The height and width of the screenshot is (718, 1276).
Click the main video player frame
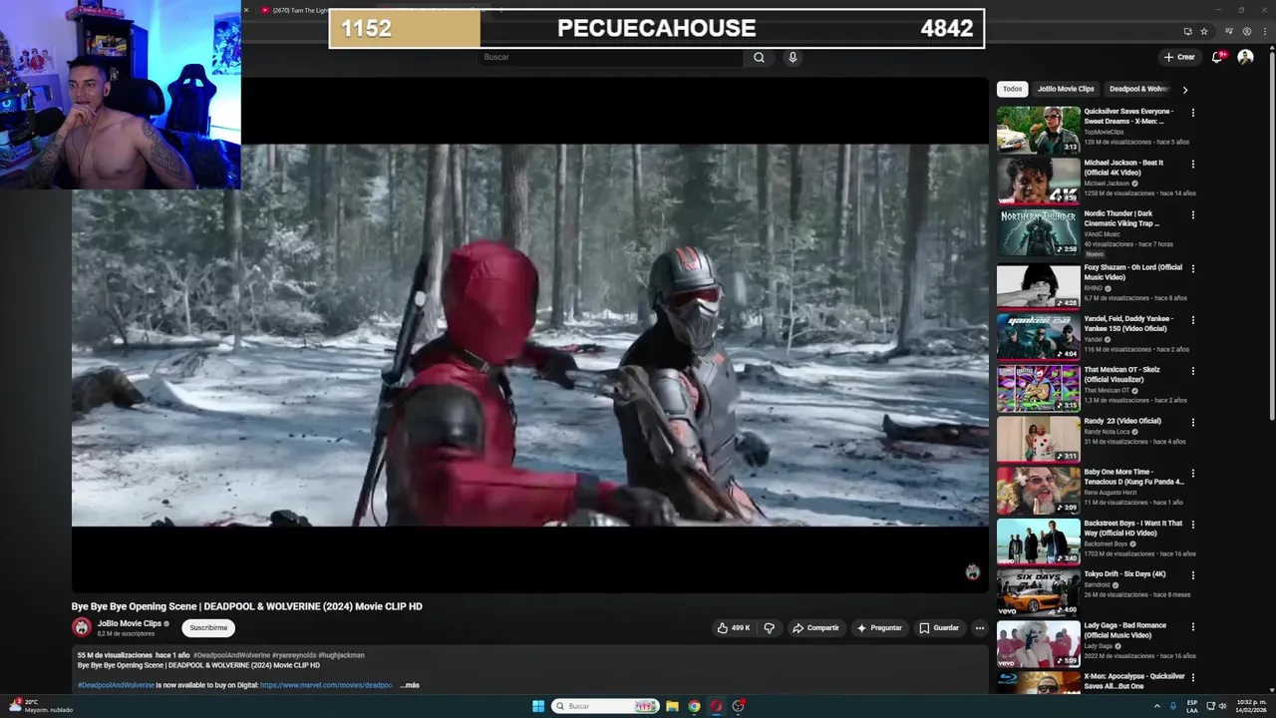tap(530, 336)
